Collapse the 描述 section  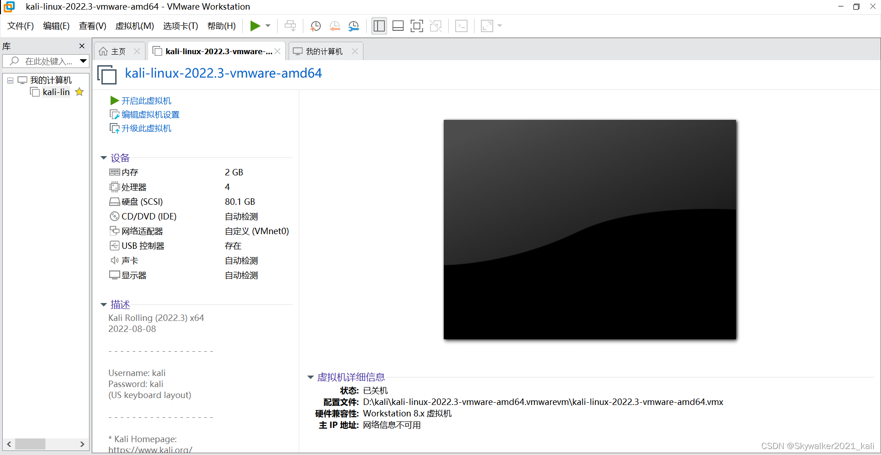point(104,304)
